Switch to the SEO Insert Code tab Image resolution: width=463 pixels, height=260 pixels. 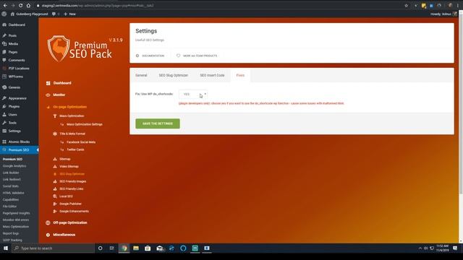tap(212, 75)
